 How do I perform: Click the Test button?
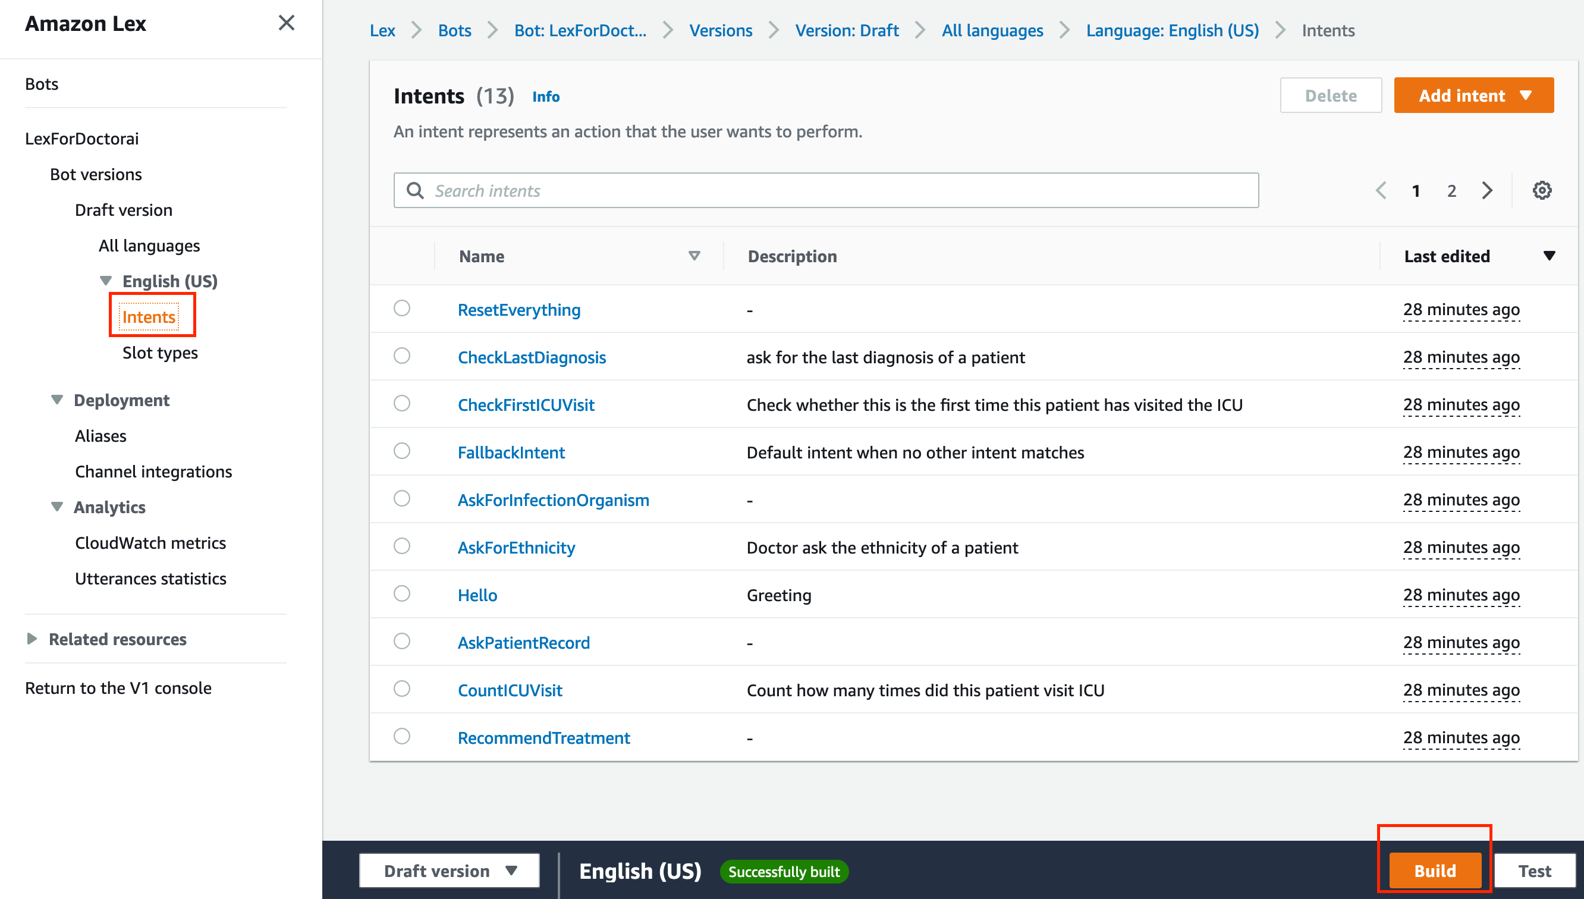(x=1534, y=870)
